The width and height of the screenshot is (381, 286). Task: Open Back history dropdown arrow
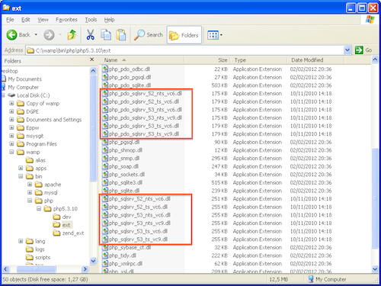click(x=36, y=34)
